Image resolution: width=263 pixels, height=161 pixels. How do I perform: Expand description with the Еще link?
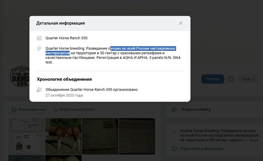coord(254,140)
